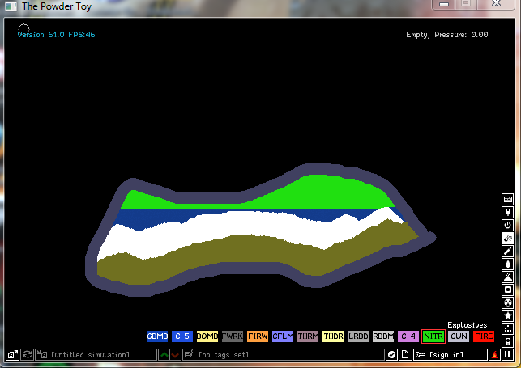Image resolution: width=521 pixels, height=368 pixels.
Task: Open the fire render options icon
Action: coord(493,355)
